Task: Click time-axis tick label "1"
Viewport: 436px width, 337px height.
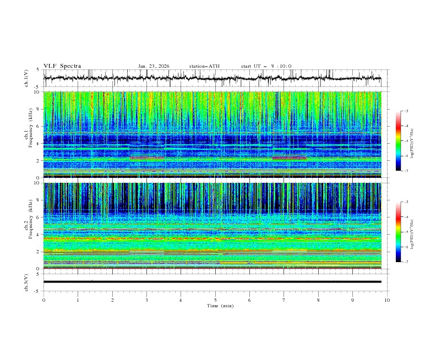Action: click(x=78, y=300)
